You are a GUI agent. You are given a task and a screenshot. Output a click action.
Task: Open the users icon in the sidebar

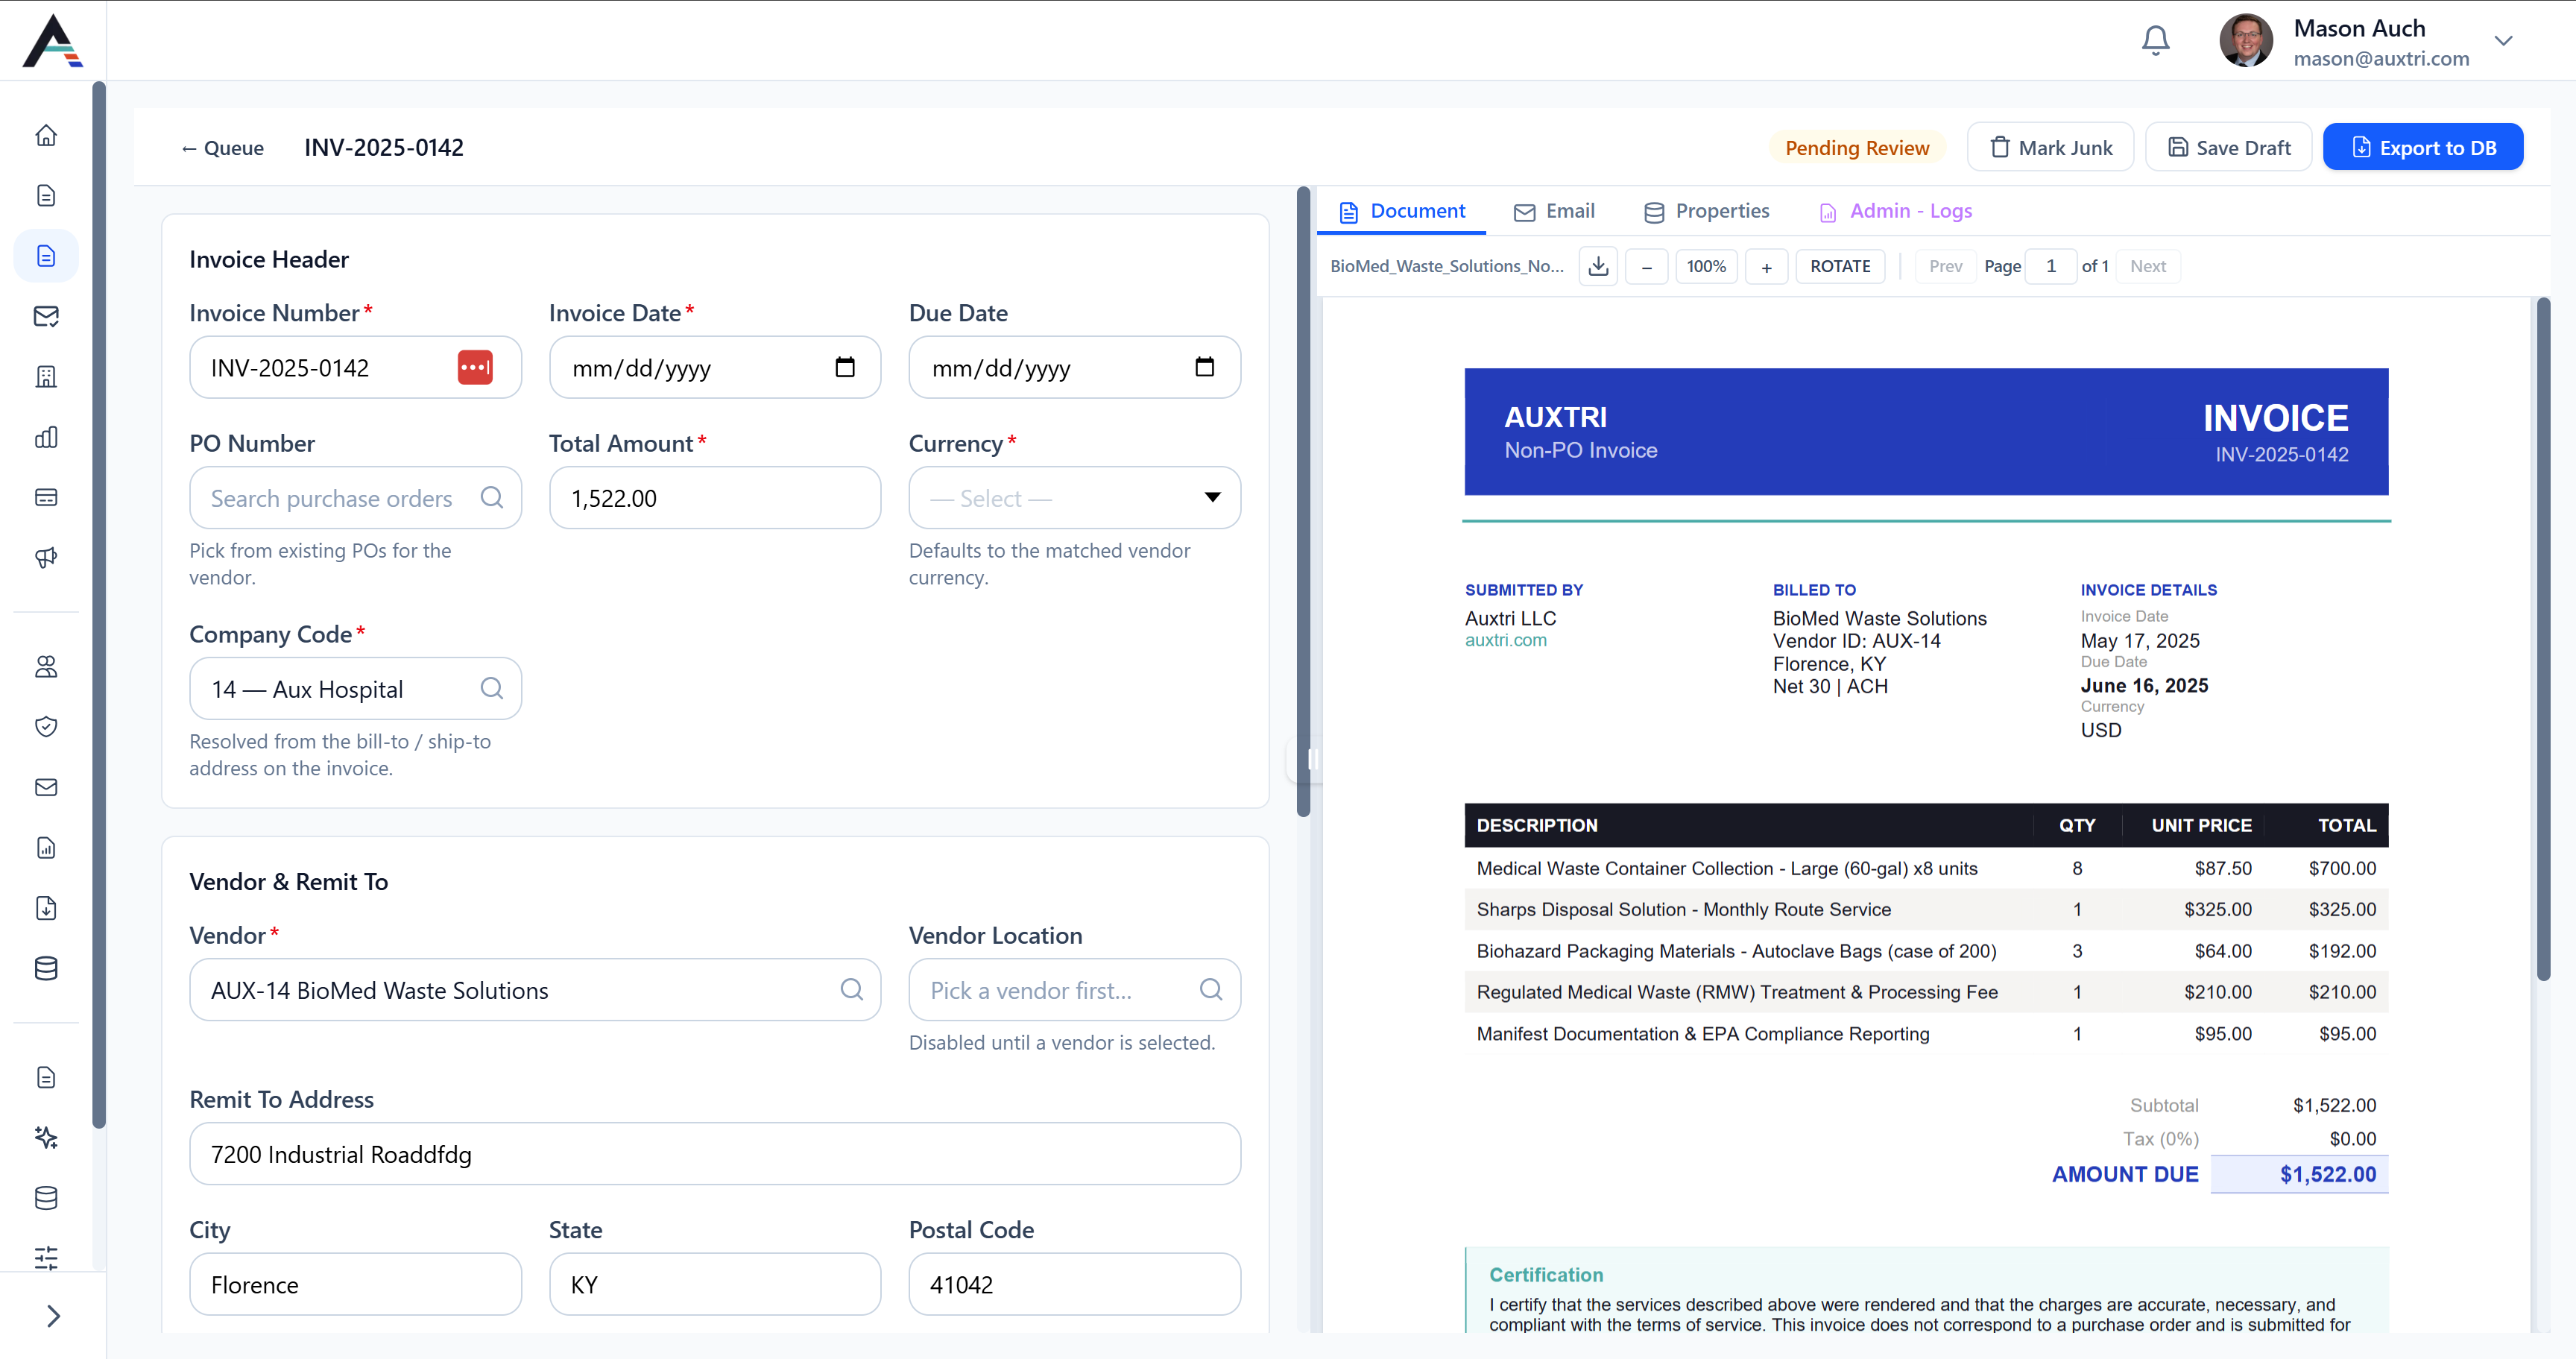click(x=46, y=666)
